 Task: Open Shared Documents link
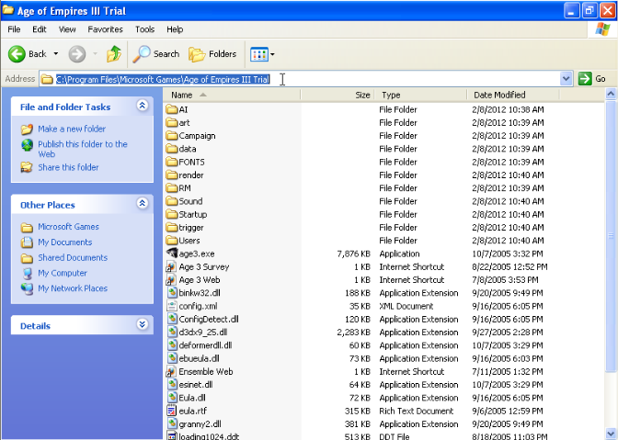point(73,257)
